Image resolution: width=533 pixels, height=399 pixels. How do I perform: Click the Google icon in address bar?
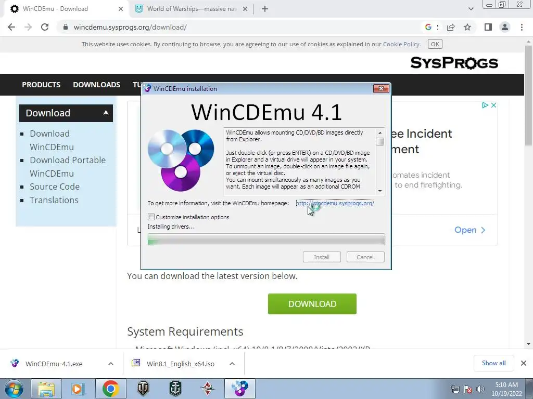(428, 27)
